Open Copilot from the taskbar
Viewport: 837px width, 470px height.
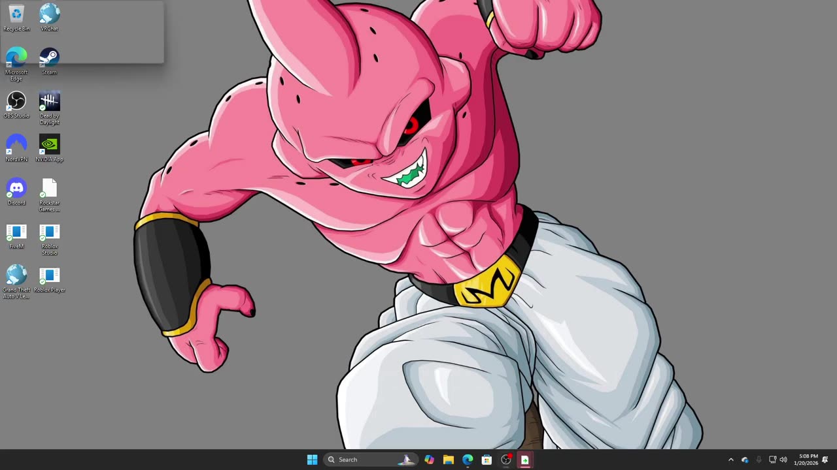click(x=429, y=460)
